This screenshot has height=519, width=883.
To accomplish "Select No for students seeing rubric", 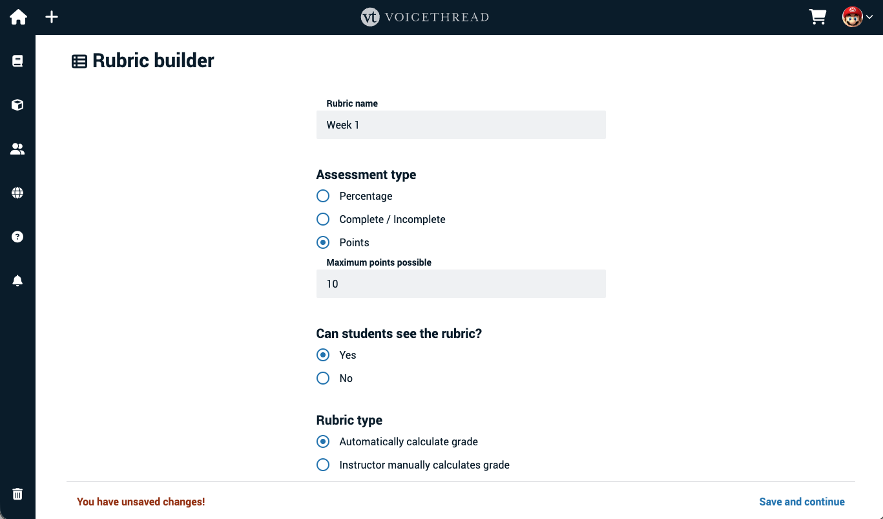I will (322, 378).
